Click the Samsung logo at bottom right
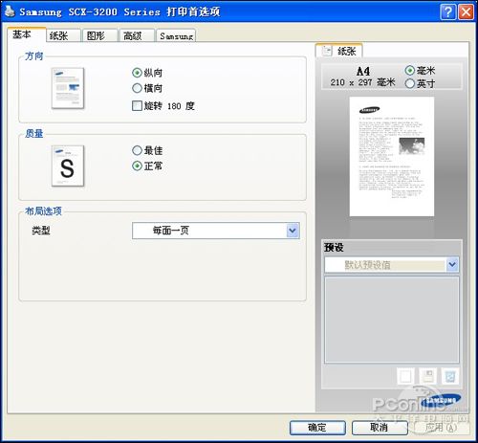This screenshot has height=443, width=478. coord(441,401)
